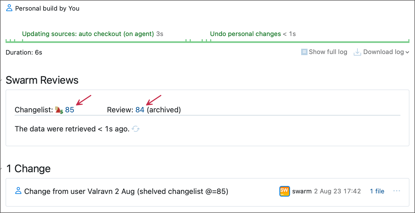Collapse the Swarm Reviews section

1,80
